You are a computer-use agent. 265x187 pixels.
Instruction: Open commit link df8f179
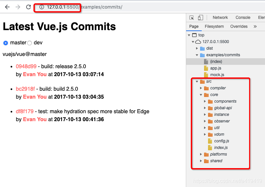(x=25, y=112)
